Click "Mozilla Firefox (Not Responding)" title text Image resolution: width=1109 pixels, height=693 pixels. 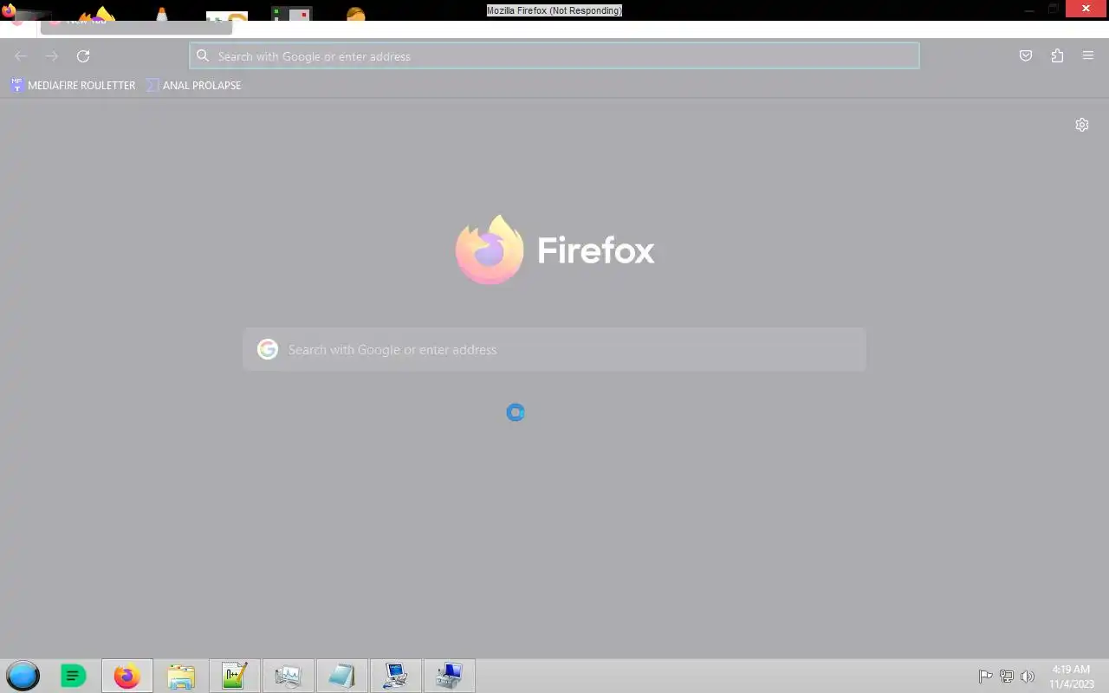(554, 10)
